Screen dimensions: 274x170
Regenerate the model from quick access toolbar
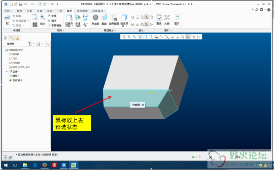point(40,4)
